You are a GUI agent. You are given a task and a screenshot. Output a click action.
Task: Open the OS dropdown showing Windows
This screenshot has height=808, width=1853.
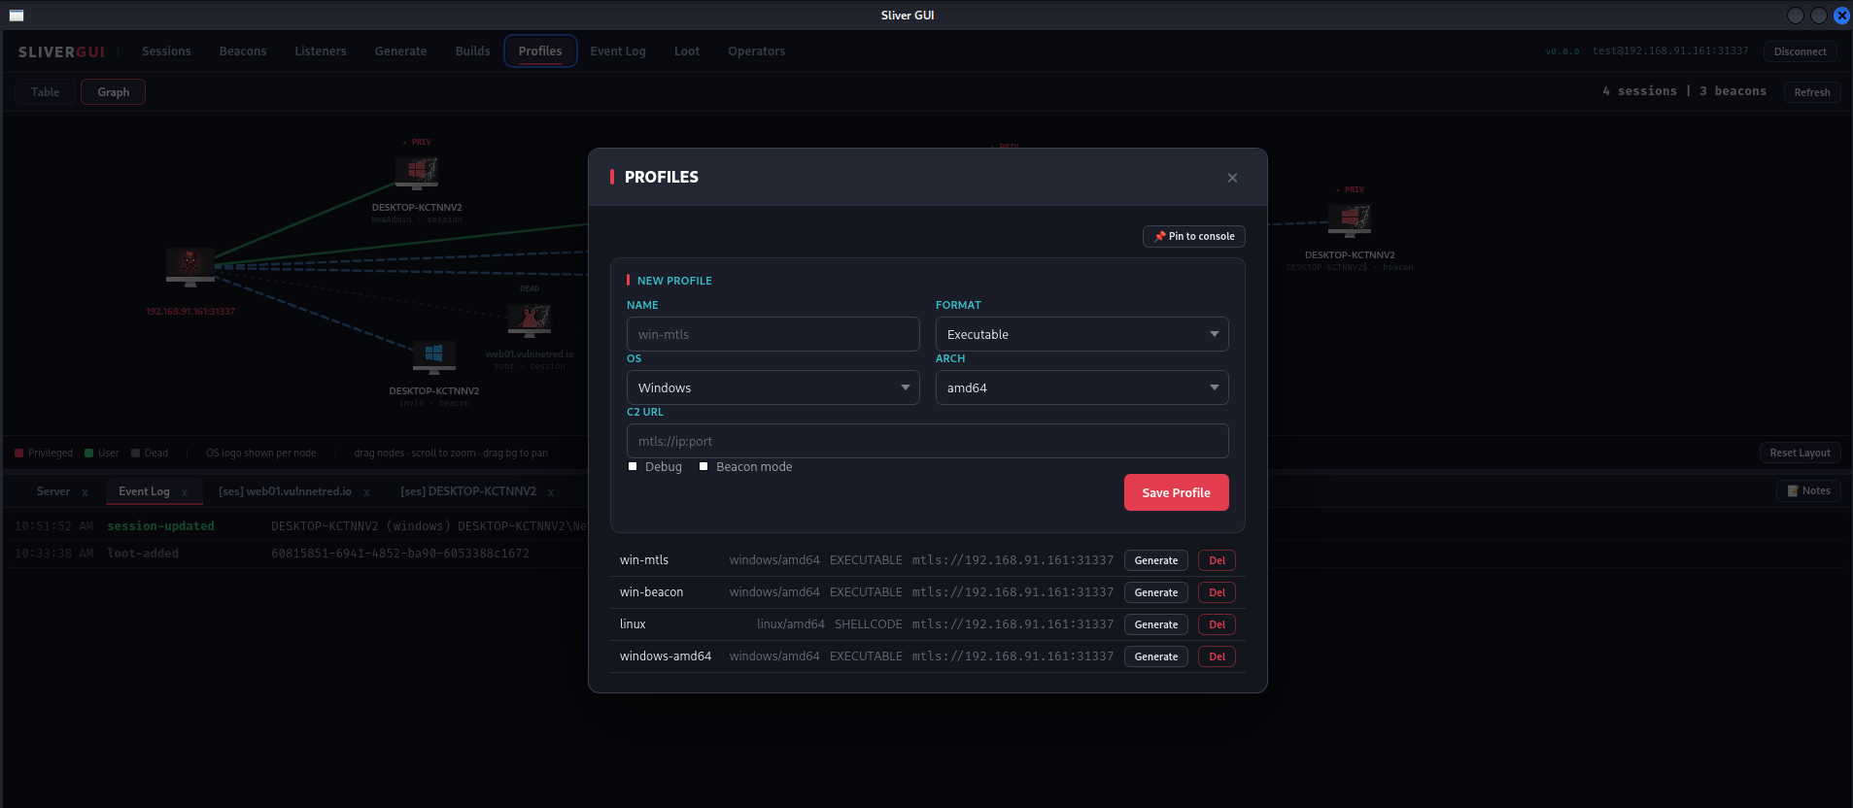(772, 387)
